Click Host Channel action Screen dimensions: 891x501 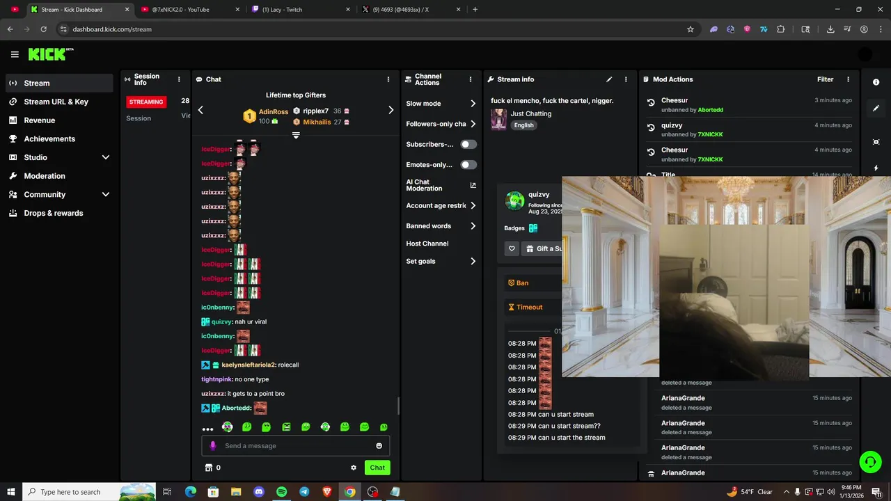(x=427, y=244)
